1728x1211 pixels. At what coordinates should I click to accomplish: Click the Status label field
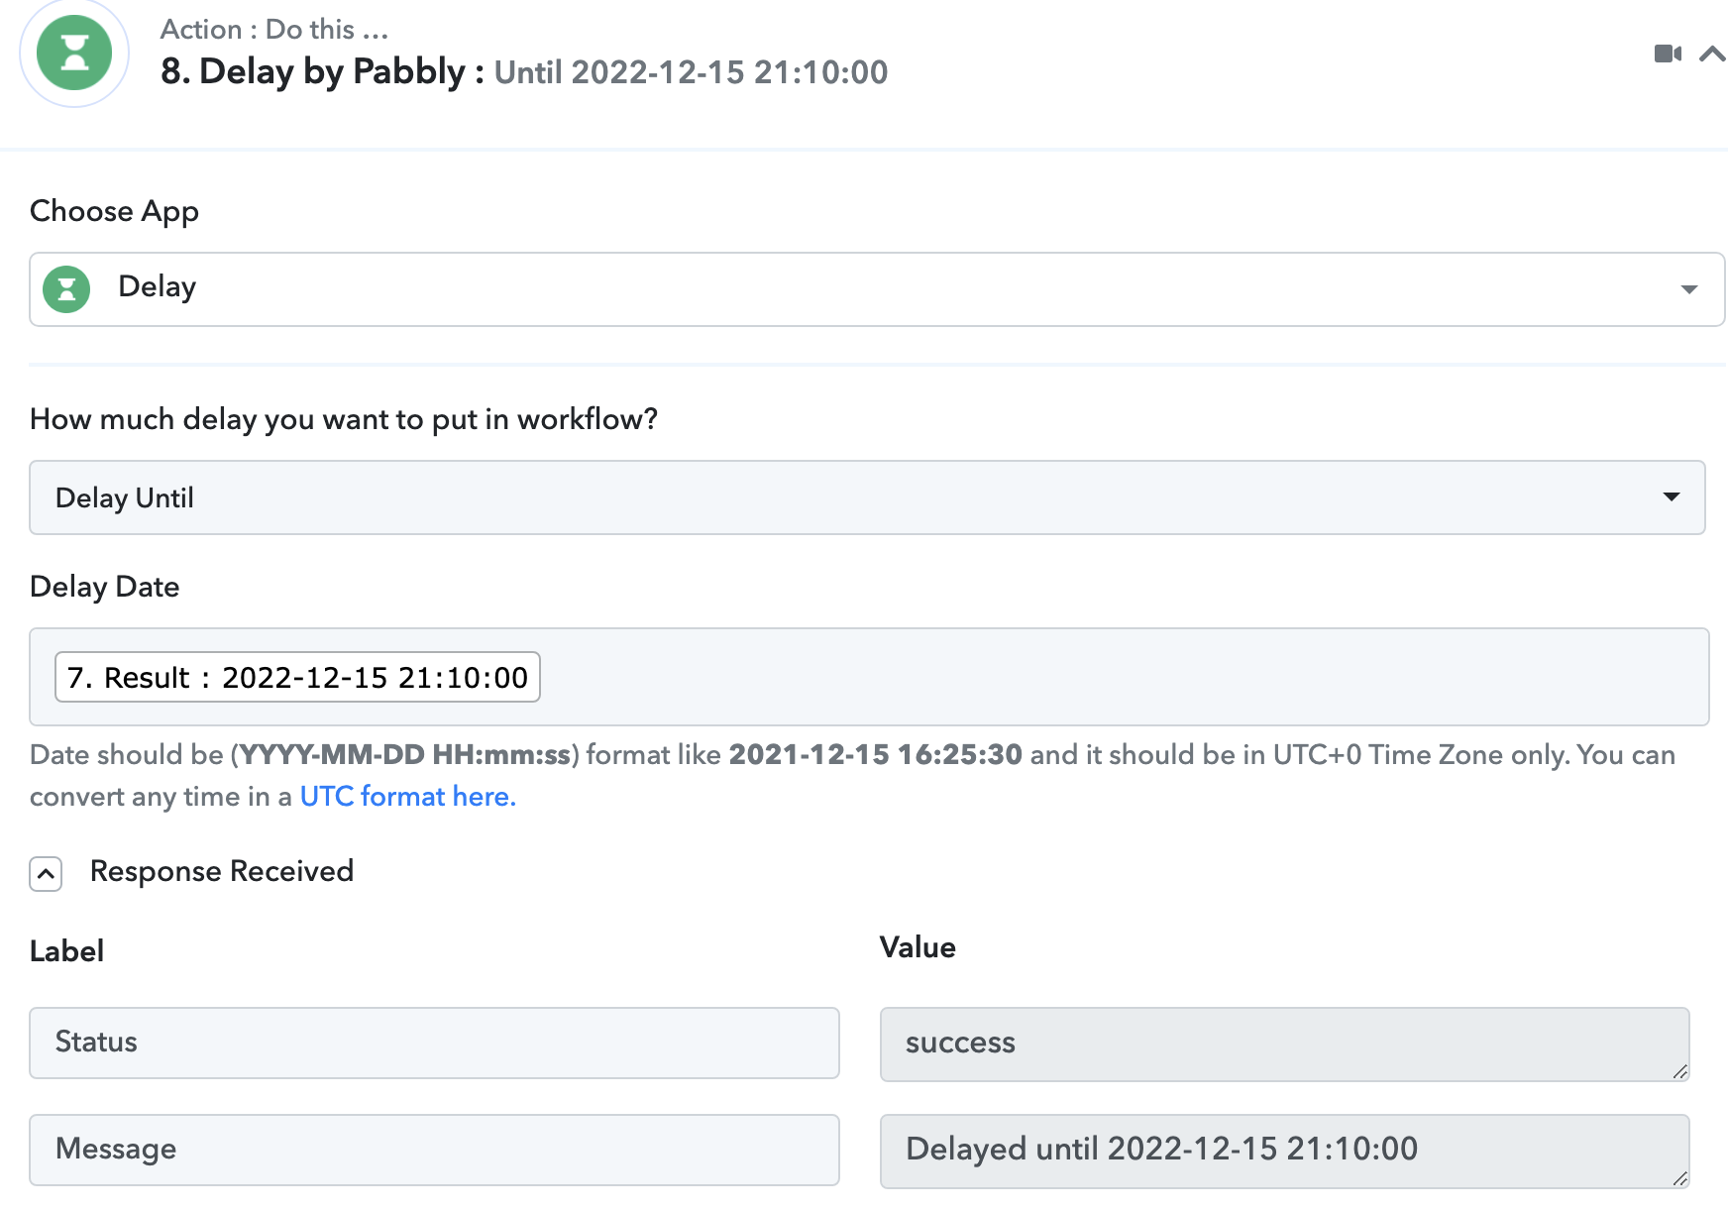[434, 1043]
